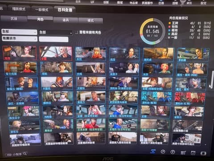Open the calendar icon in bottom bar

click(x=193, y=153)
